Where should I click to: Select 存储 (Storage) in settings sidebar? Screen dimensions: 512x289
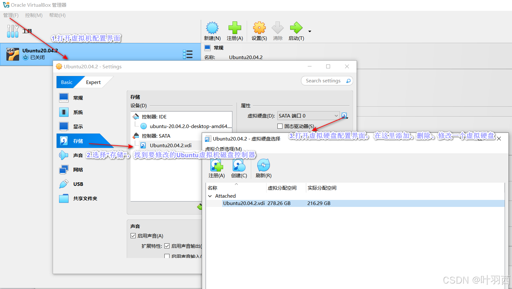pos(78,141)
